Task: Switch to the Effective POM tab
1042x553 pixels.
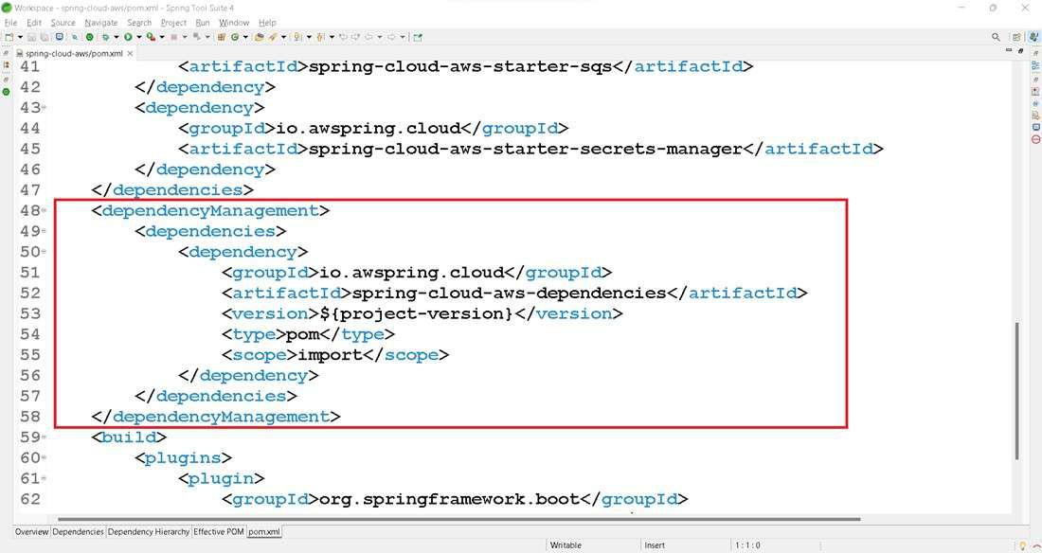Action: [x=219, y=532]
